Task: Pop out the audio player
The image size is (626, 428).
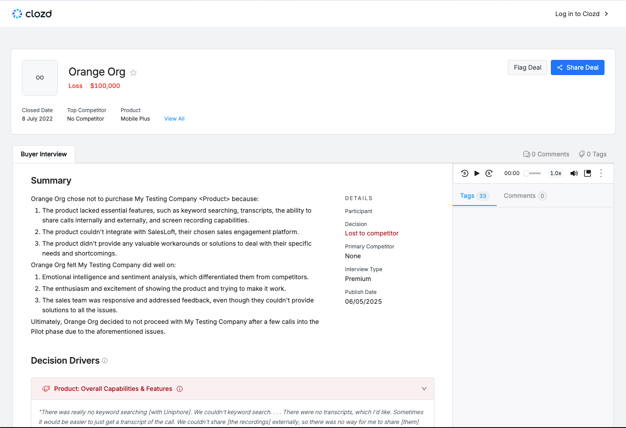Action: click(x=588, y=173)
